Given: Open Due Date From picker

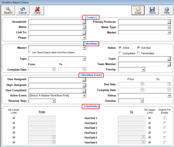Looking at the screenshot, I should point(142,84).
